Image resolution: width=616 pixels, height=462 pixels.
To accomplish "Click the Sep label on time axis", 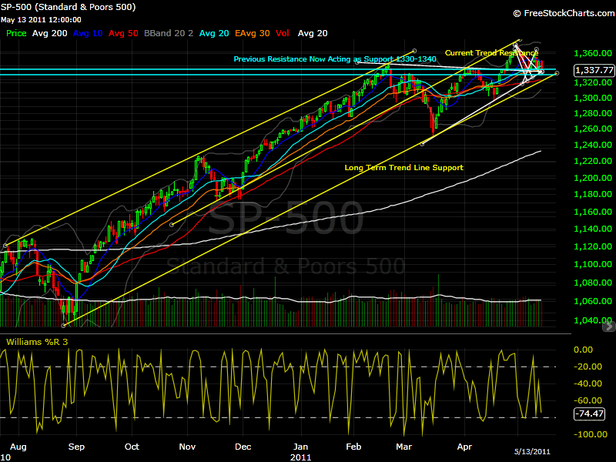I will coord(76,447).
